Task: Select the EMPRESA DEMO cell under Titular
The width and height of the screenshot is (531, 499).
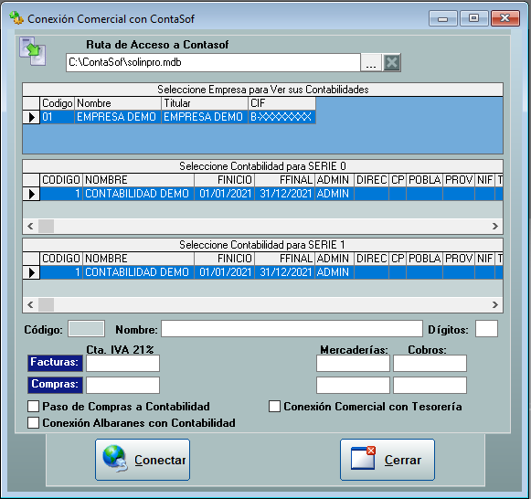Action: [x=205, y=117]
